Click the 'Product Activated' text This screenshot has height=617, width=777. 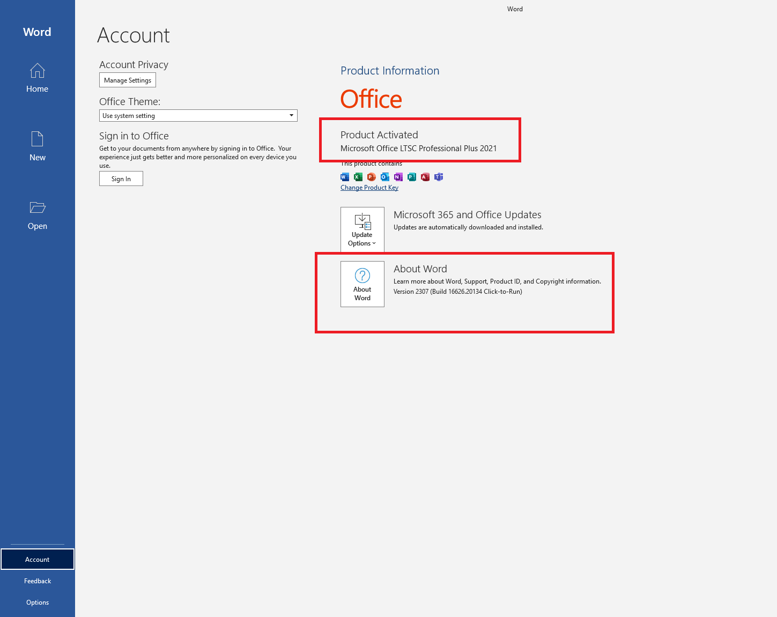click(379, 135)
